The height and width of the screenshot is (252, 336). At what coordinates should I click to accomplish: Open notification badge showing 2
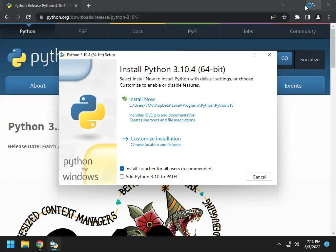click(x=327, y=244)
